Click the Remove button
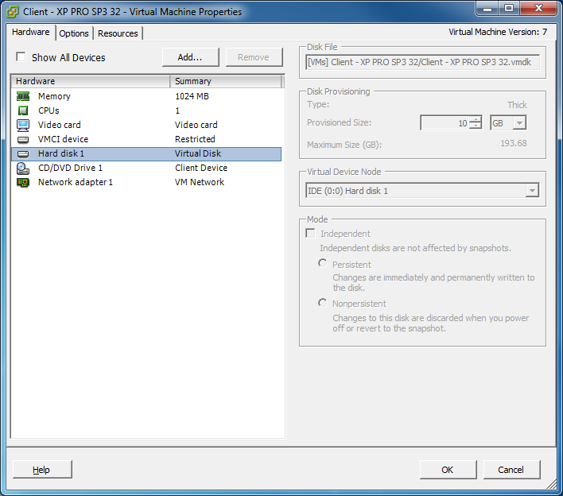This screenshot has width=563, height=496. (254, 57)
